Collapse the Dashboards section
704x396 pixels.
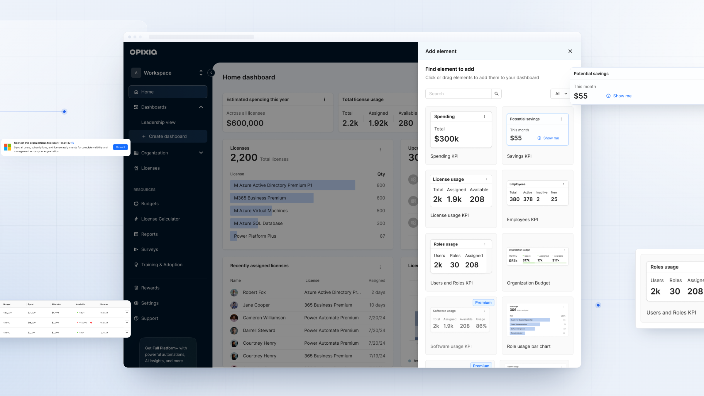point(201,107)
